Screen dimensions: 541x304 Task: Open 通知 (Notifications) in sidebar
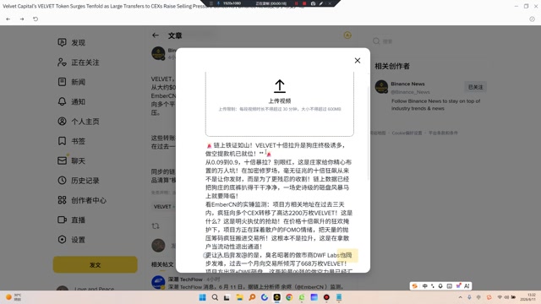click(71, 101)
